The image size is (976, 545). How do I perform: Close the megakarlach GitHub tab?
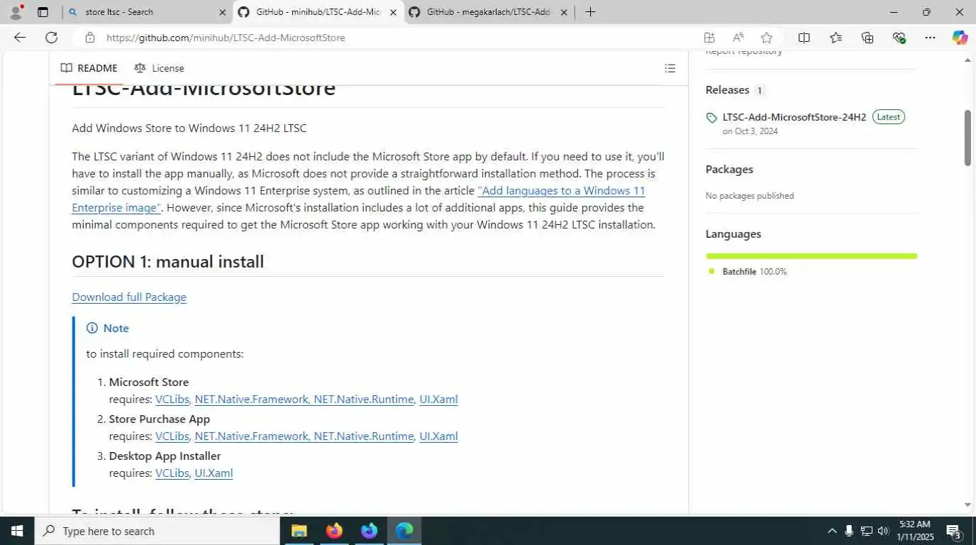tap(564, 12)
